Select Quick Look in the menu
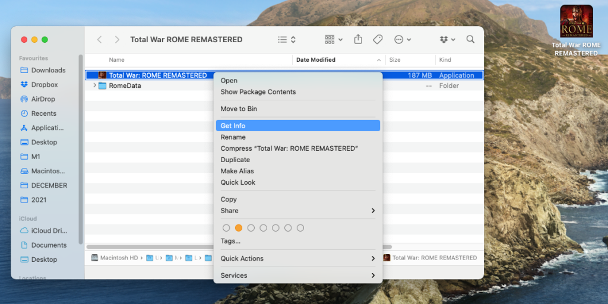The height and width of the screenshot is (304, 608). (x=298, y=182)
